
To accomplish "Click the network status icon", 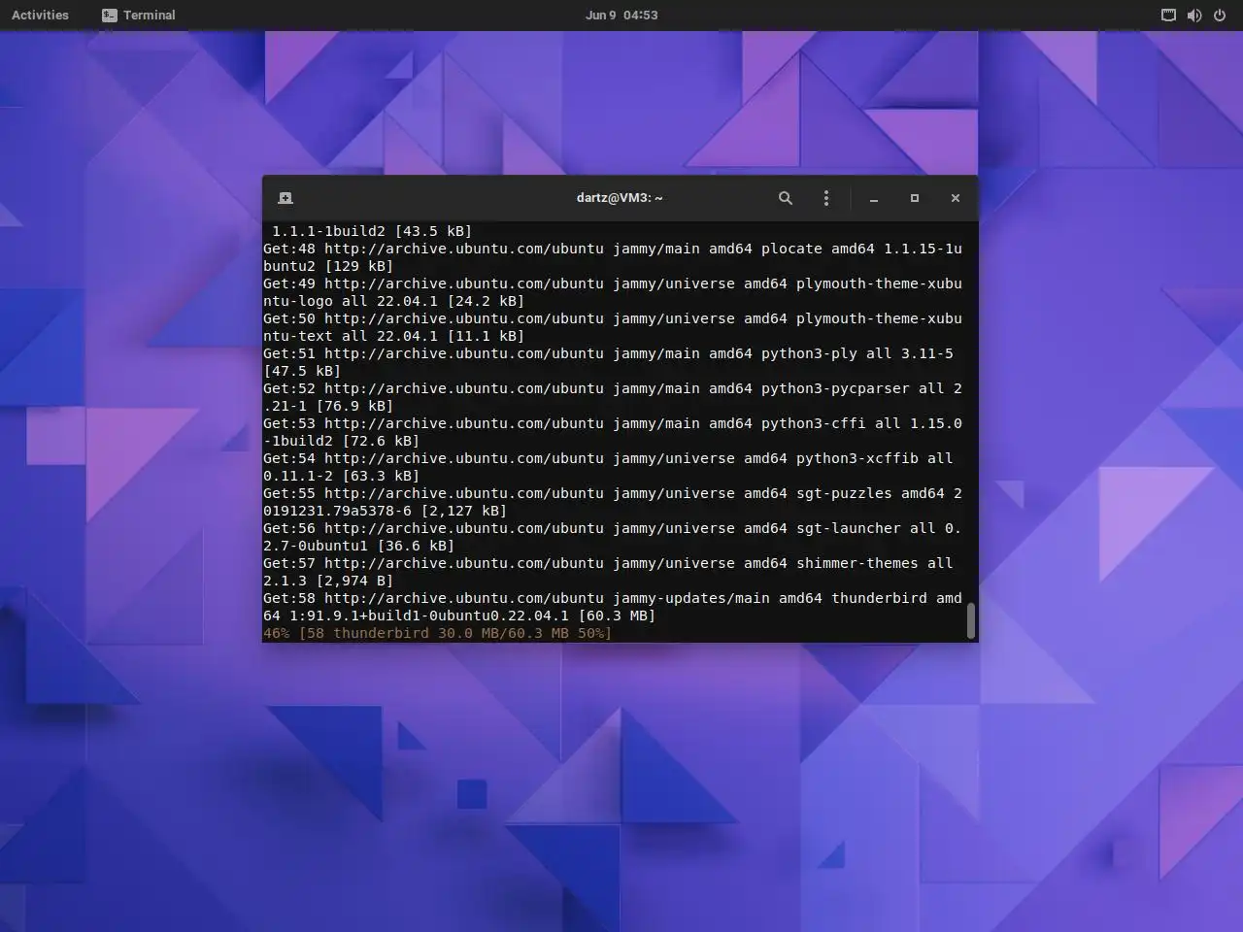I will click(x=1168, y=15).
